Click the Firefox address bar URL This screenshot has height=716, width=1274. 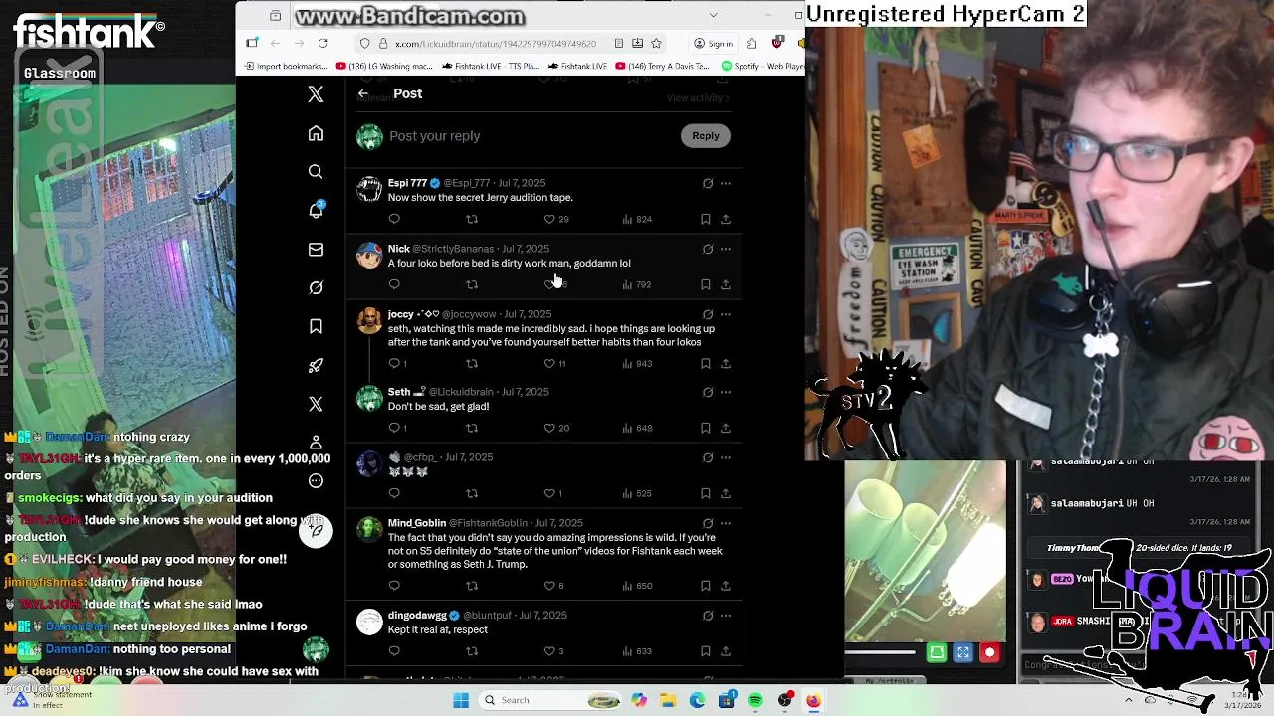[x=495, y=44]
